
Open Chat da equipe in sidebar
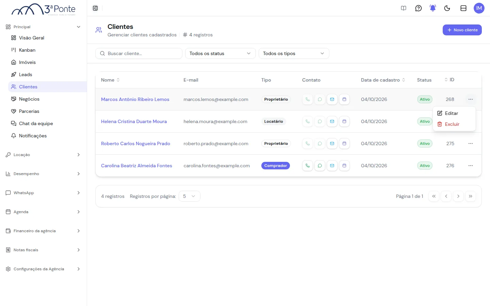click(x=47, y=123)
